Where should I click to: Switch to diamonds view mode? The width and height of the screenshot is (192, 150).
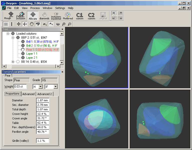[x=44, y=16]
